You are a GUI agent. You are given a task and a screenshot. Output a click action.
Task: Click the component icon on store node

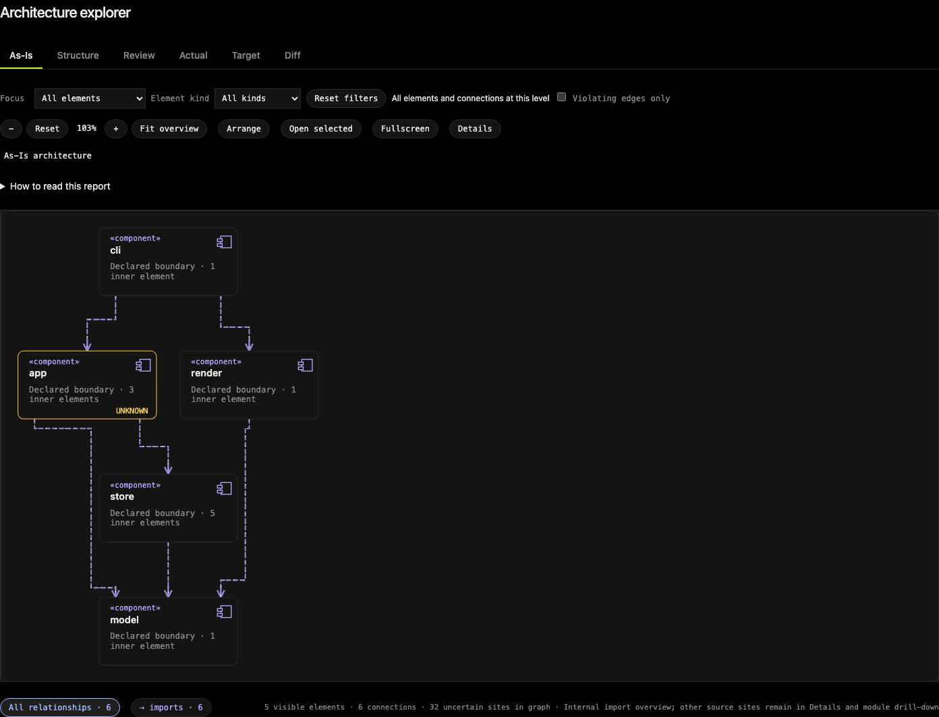point(224,489)
